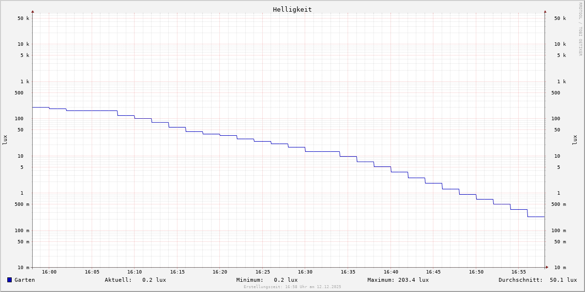Click the 10 m label on right axis

[560, 268]
